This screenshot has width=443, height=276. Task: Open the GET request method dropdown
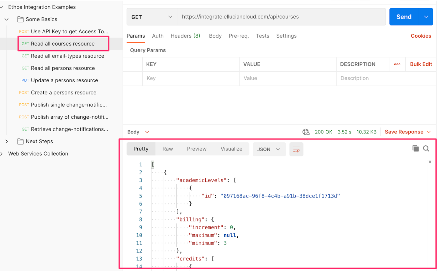[151, 17]
